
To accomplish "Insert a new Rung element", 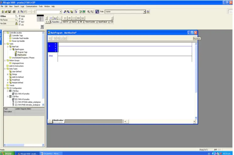I will [51, 18].
